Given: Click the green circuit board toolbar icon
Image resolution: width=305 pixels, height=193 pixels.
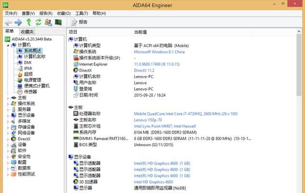Looking at the screenshot, I should tap(58, 22).
